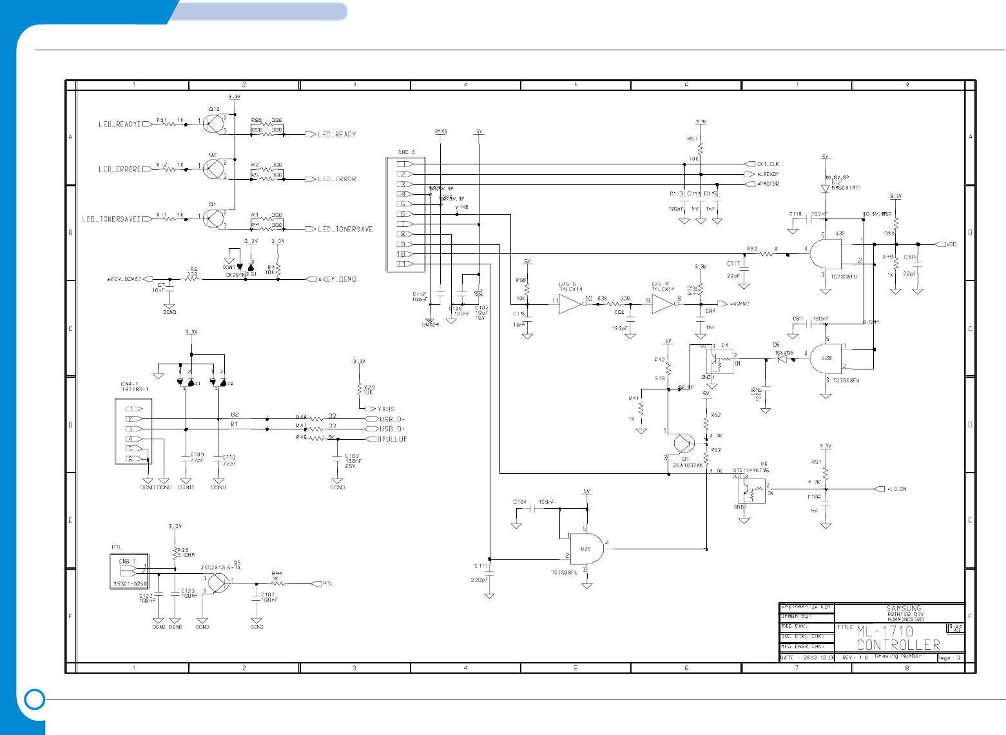Select the Q1 transistor near LED_TONERSAVEI
The width and height of the screenshot is (1006, 735).
[214, 219]
